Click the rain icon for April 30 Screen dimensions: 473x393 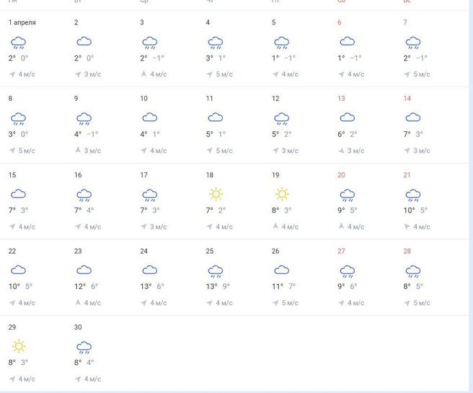(x=84, y=347)
